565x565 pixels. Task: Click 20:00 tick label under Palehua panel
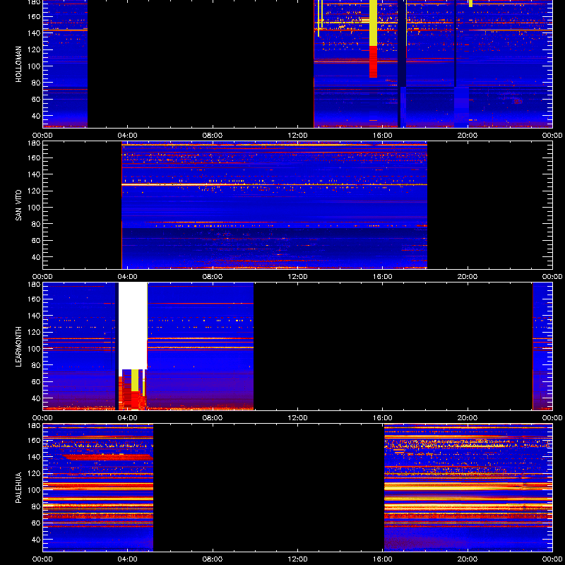click(x=468, y=559)
